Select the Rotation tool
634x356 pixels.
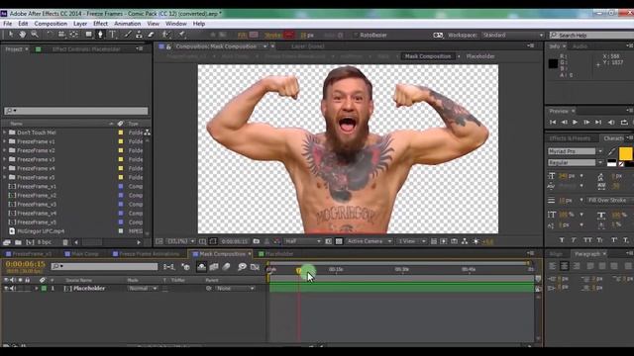point(50,35)
